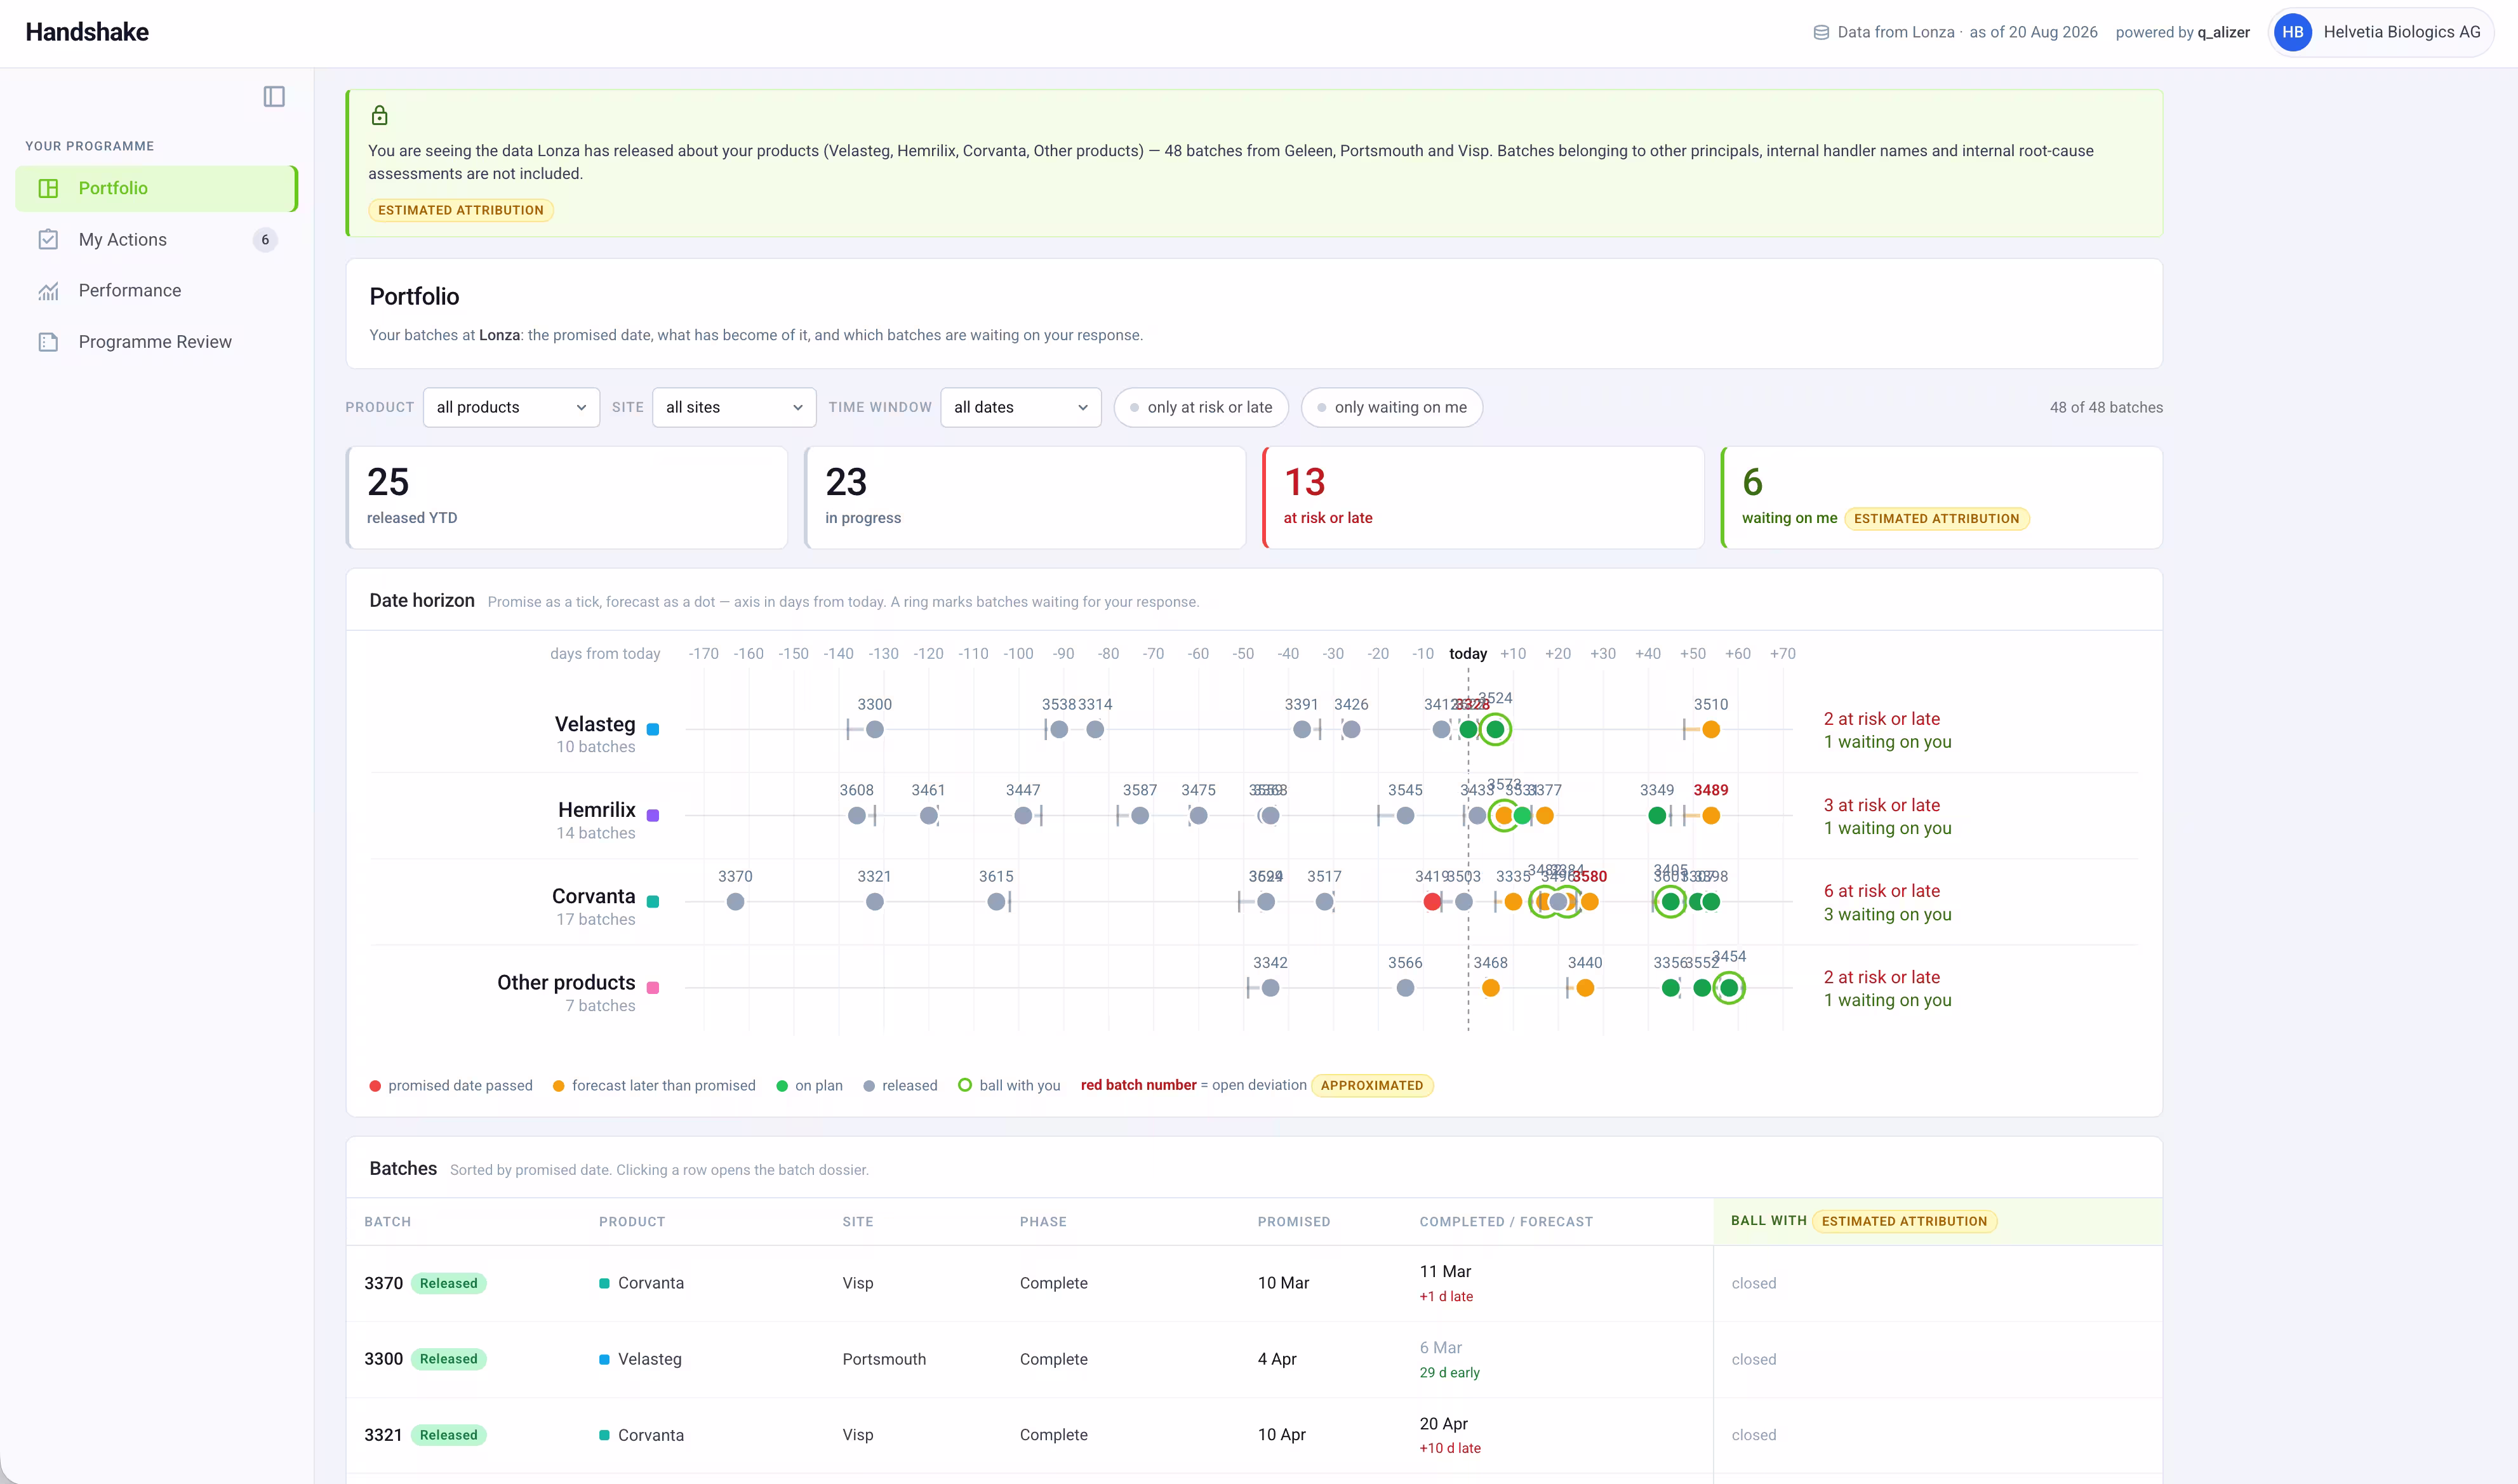Click the HB avatar circle

(x=2293, y=32)
